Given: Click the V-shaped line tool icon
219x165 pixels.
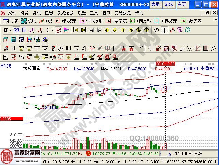Looking at the screenshot, I should click(x=190, y=48).
